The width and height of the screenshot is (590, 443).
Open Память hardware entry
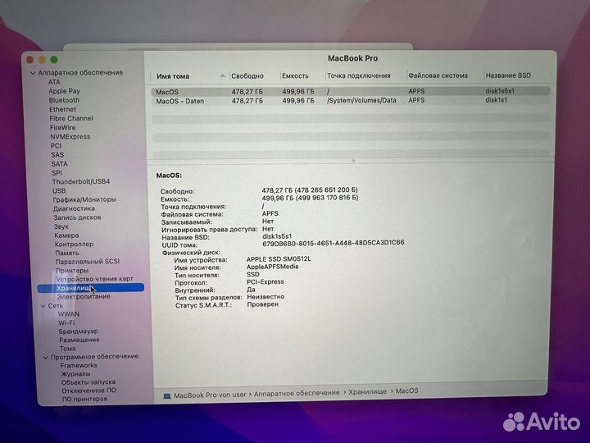coord(67,253)
